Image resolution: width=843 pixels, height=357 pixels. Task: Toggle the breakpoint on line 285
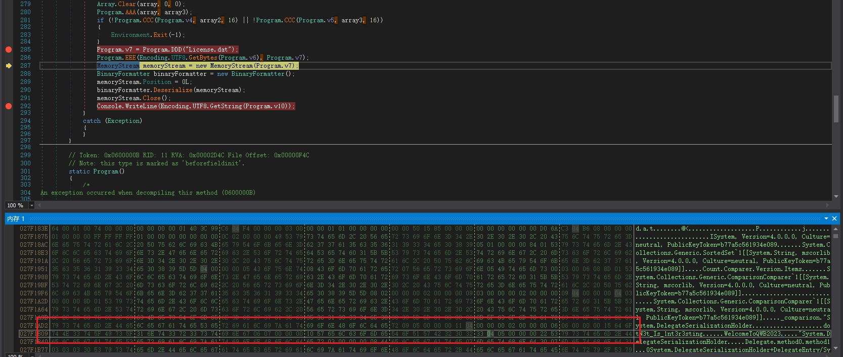pyautogui.click(x=9, y=50)
